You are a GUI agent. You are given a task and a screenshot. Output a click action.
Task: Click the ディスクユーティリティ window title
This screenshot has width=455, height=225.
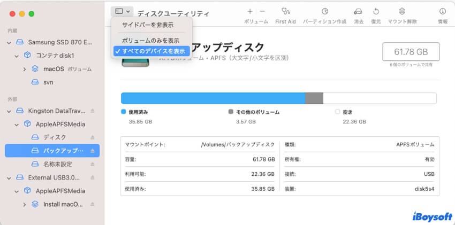pyautogui.click(x=173, y=13)
